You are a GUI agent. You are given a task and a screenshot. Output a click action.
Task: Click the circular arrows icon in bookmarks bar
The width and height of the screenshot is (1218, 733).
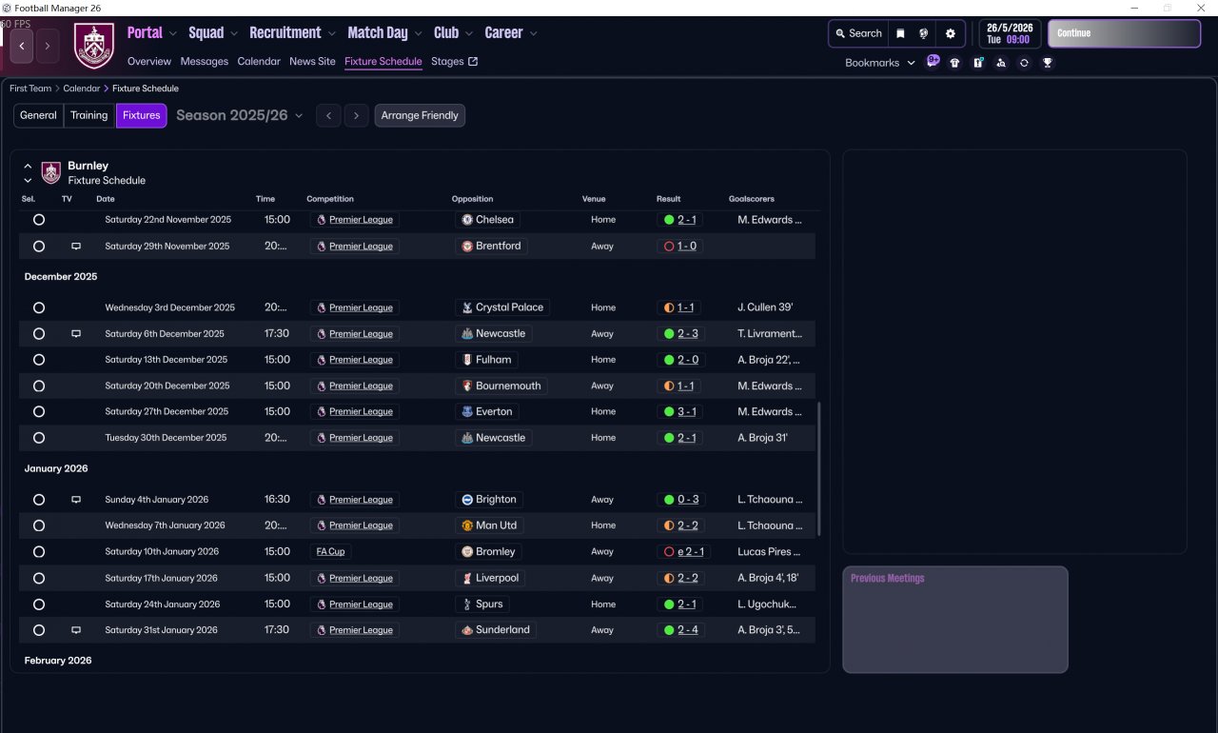[1024, 63]
